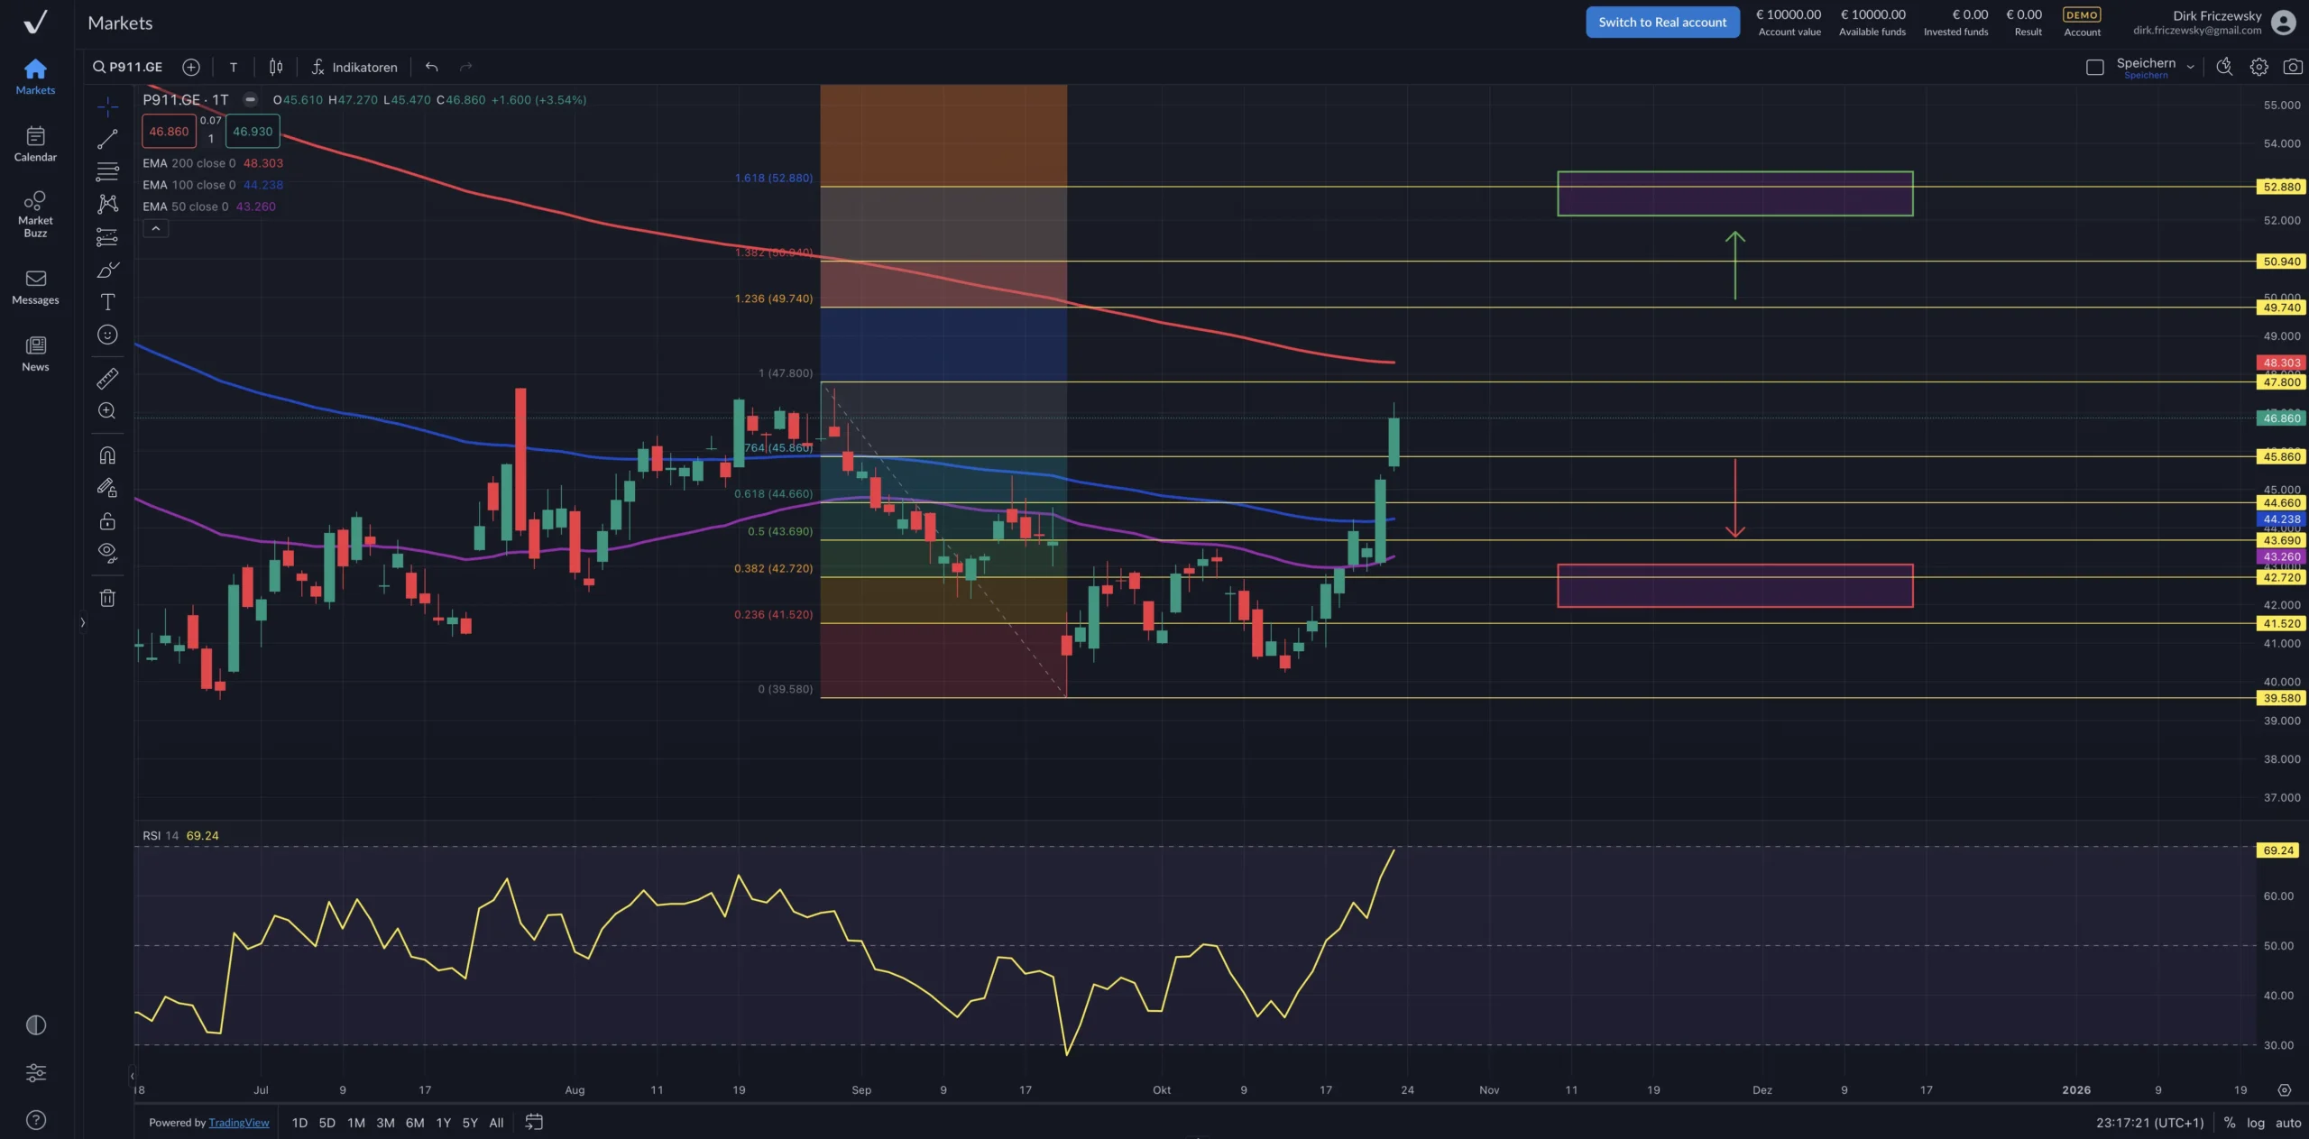
Task: Open the Speichern dropdown arrow
Action: pyautogui.click(x=2190, y=67)
